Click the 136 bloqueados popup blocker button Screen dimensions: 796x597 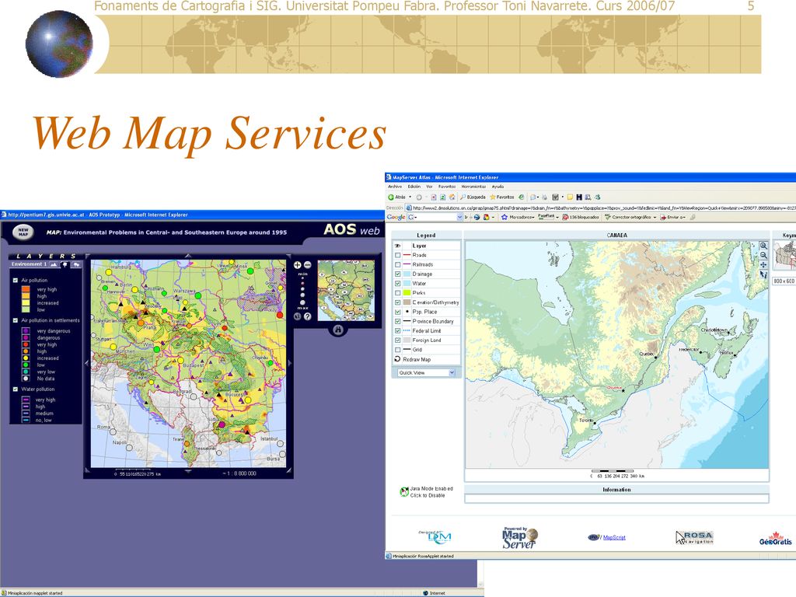click(x=580, y=218)
